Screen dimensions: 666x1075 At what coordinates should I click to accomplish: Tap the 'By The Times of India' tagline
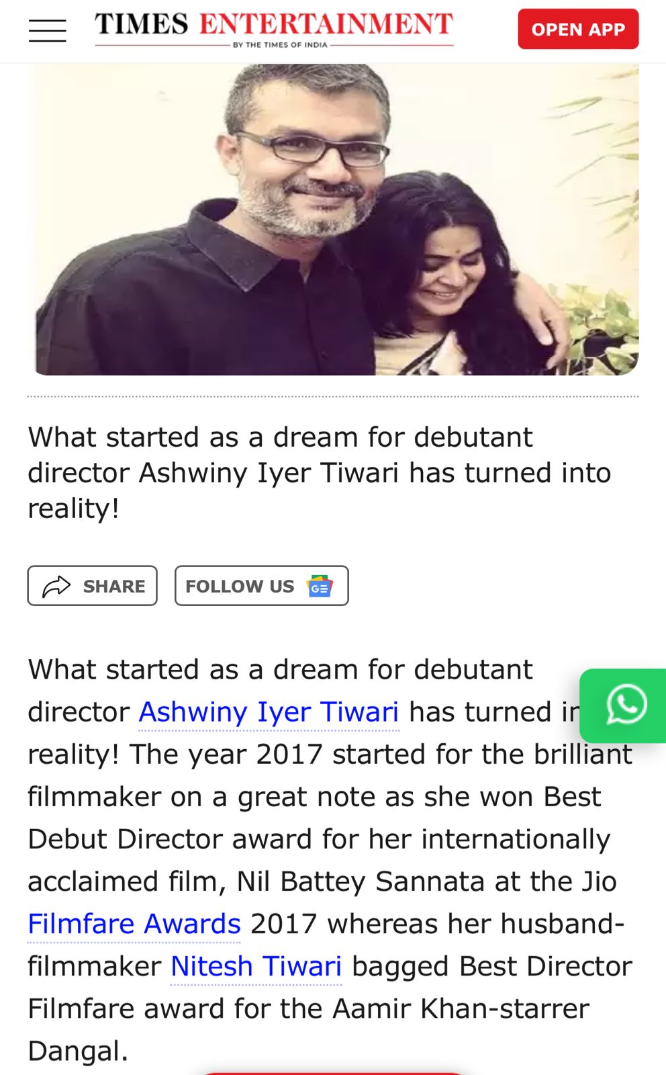(280, 45)
